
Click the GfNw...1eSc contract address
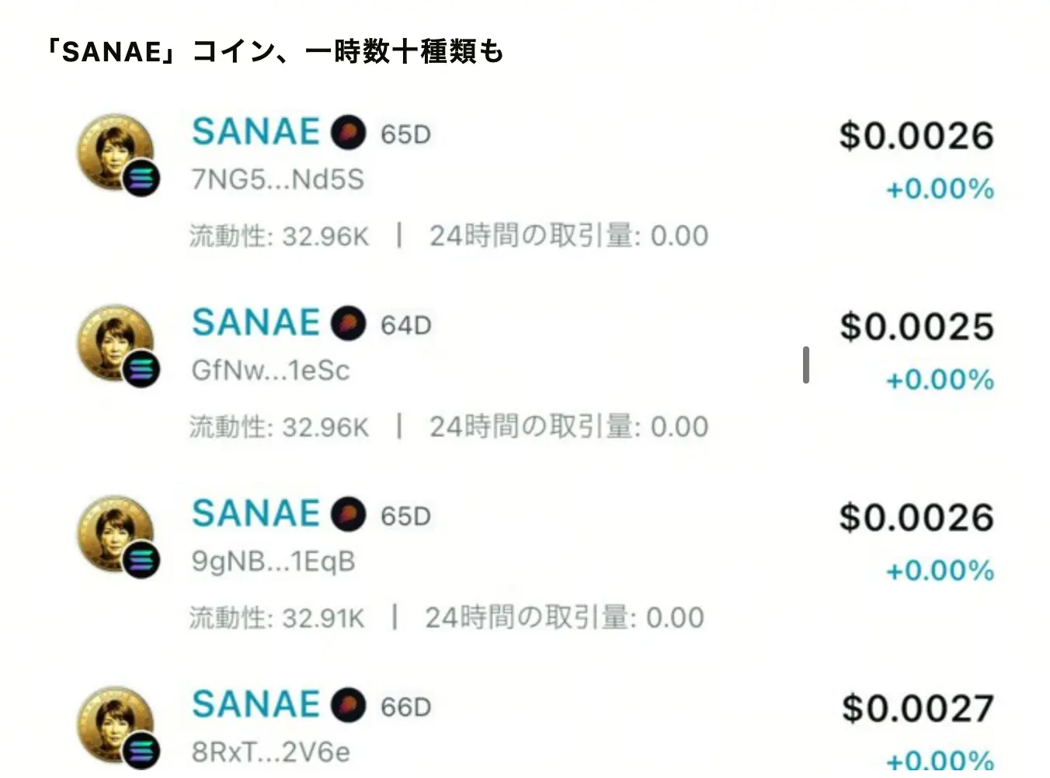coord(270,371)
